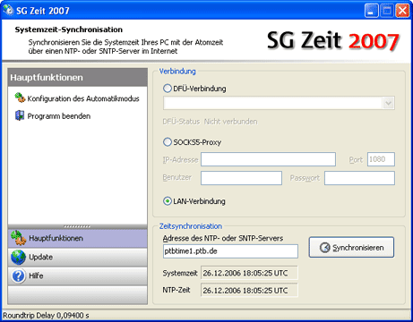Switch to the Hauptfunktionen sidebar tab
Screen dimensions: 413x322
78,238
